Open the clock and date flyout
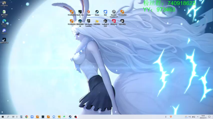Image resolution: width=213 pixels, height=119 pixels. pyautogui.click(x=203, y=117)
